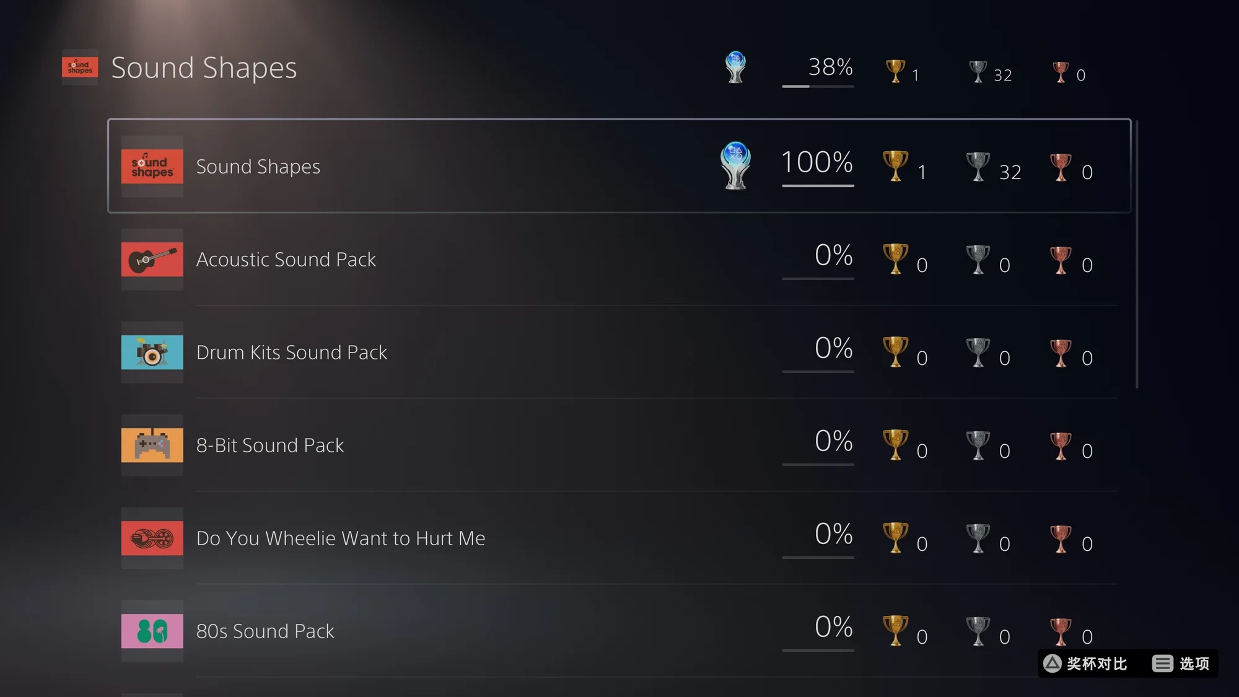Click the 80s Sound Pack pink icon
1239x697 pixels.
(x=152, y=631)
